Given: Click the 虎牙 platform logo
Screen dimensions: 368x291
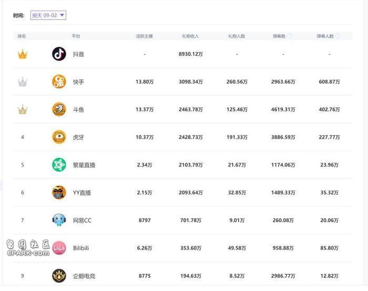Looking at the screenshot, I should tap(59, 137).
